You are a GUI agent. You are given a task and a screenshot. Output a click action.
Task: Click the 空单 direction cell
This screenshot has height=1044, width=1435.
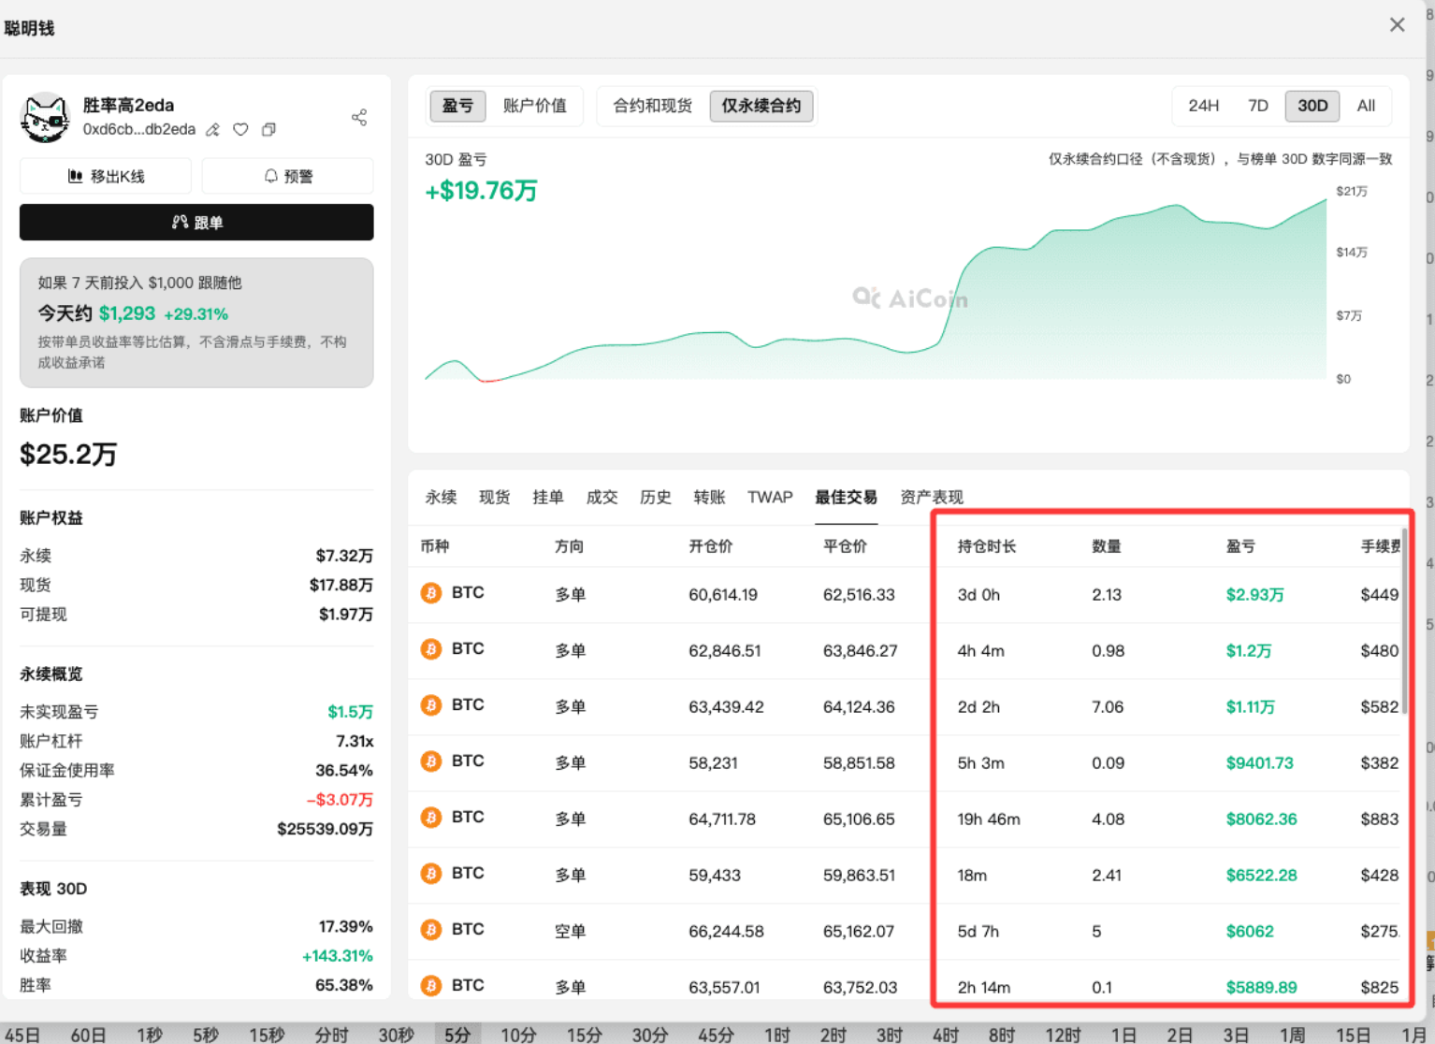pyautogui.click(x=570, y=932)
